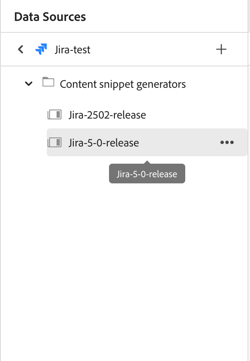Click the blue Jira logo icon

coord(41,49)
